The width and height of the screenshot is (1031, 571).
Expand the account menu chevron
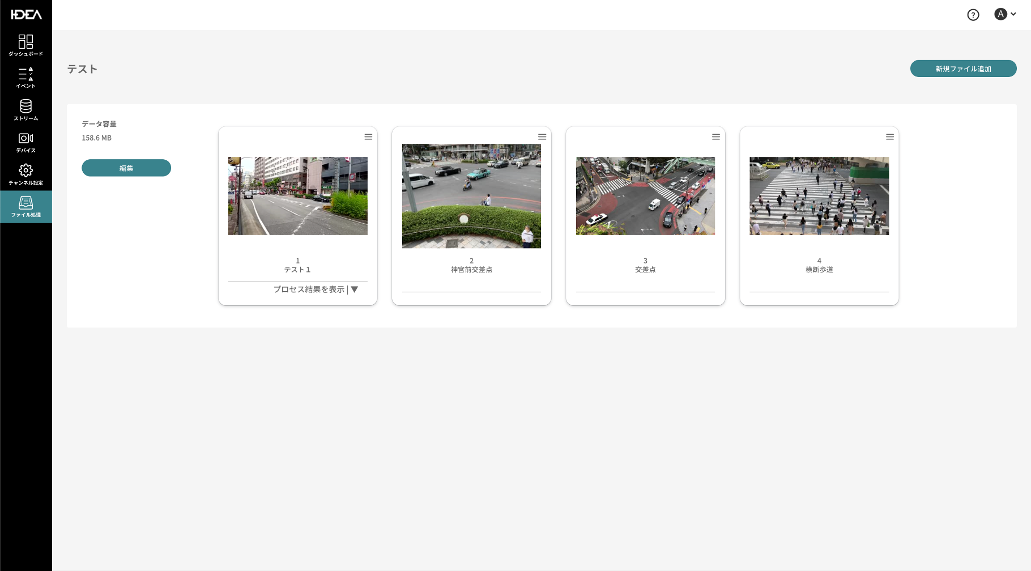[x=1013, y=14]
